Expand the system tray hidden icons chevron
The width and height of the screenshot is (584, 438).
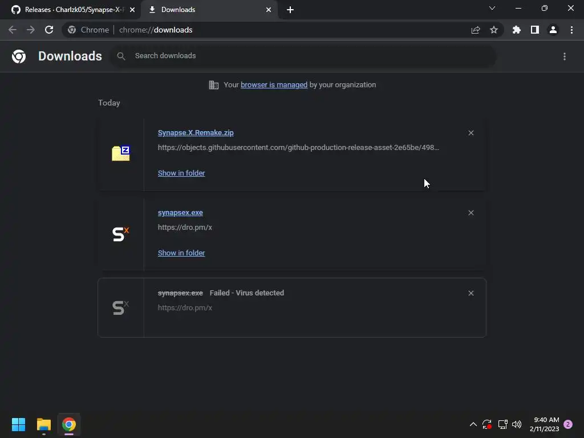click(473, 424)
